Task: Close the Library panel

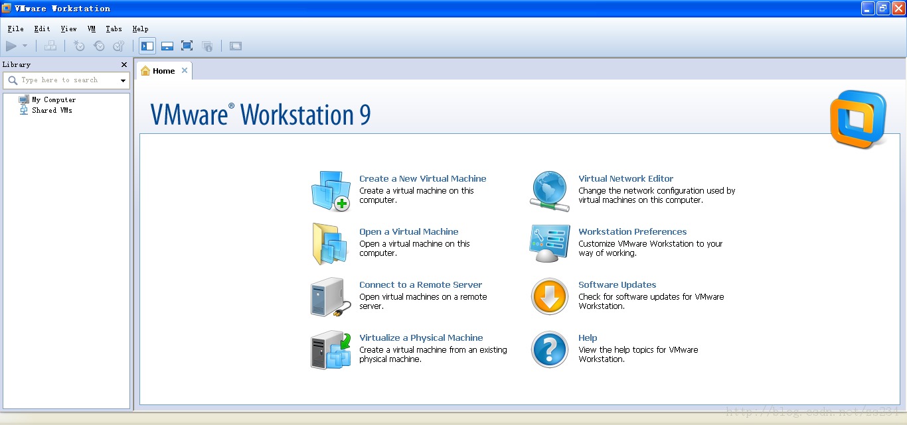Action: 124,64
